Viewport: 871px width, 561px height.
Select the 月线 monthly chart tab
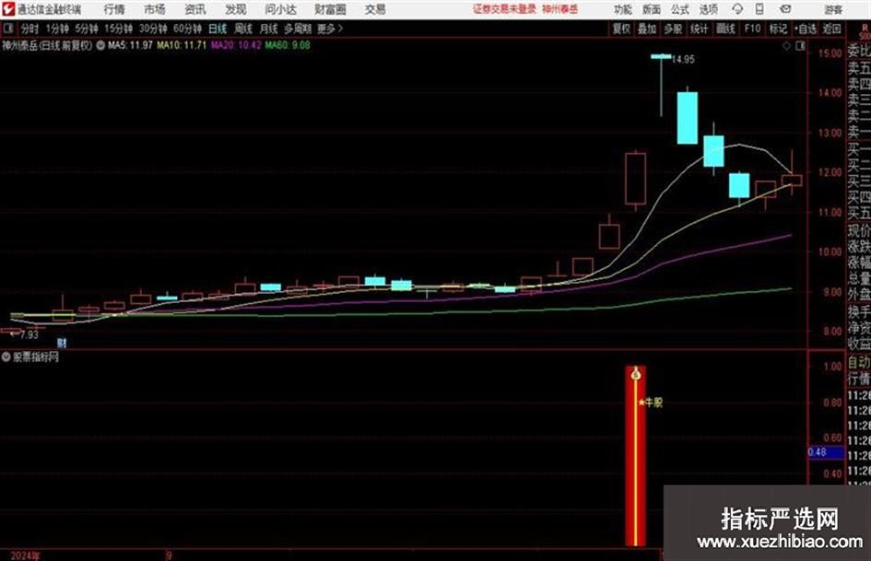click(x=268, y=29)
